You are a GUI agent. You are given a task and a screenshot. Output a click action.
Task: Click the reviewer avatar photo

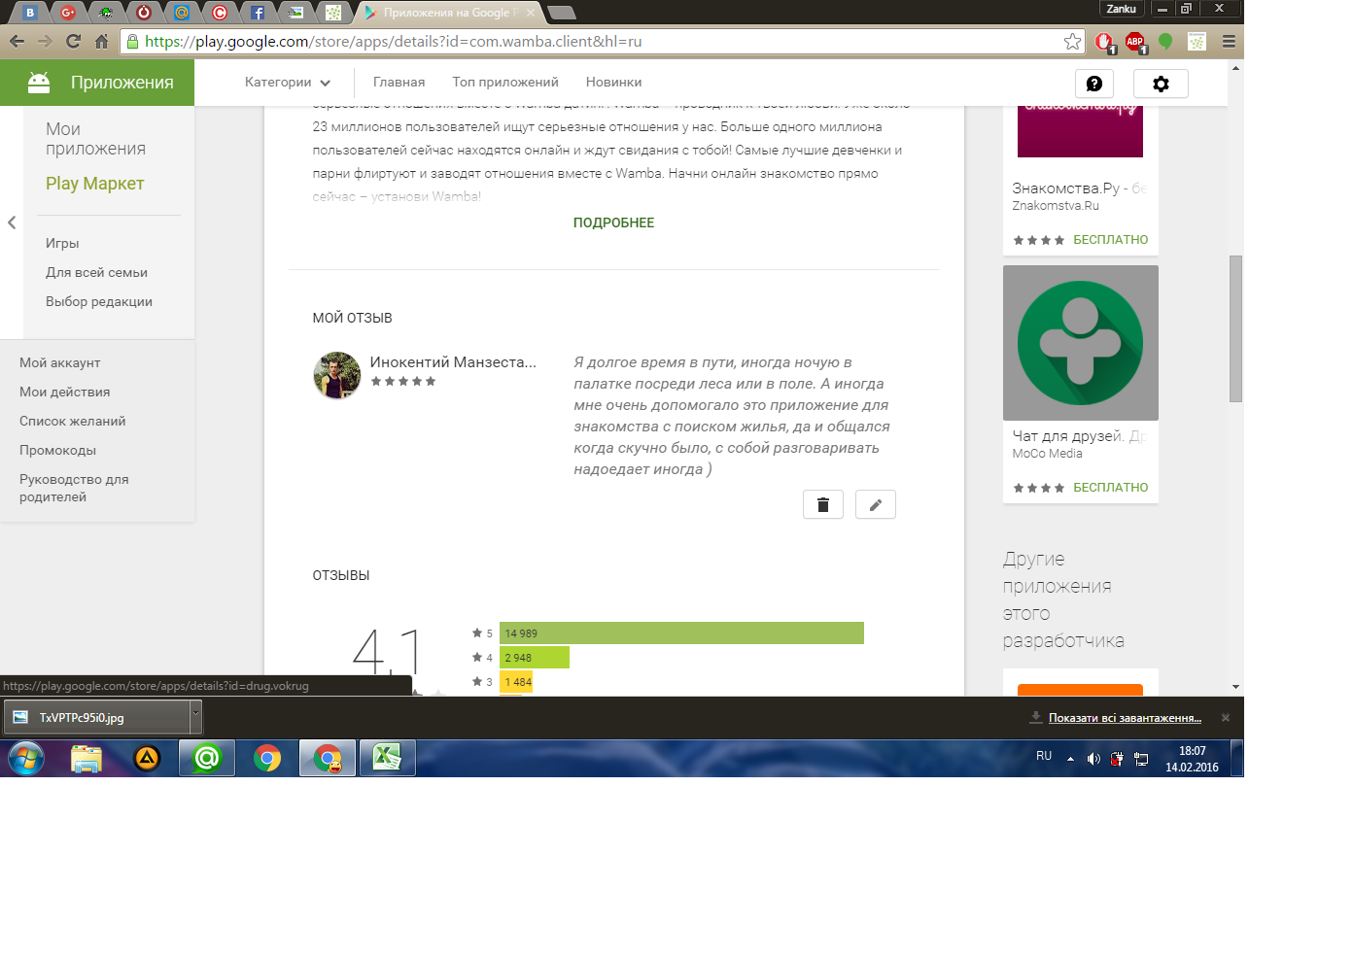coord(337,375)
